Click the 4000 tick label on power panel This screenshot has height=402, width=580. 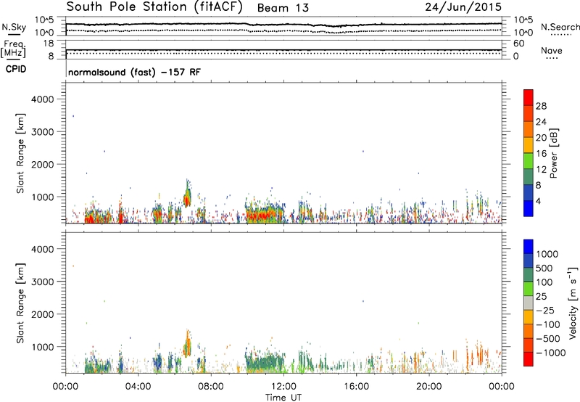click(43, 99)
